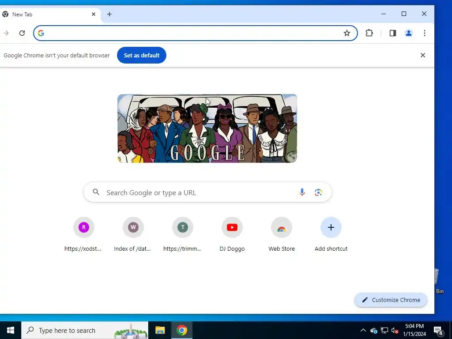Open the Extensions puzzle icon
This screenshot has width=452, height=339.
tap(369, 33)
